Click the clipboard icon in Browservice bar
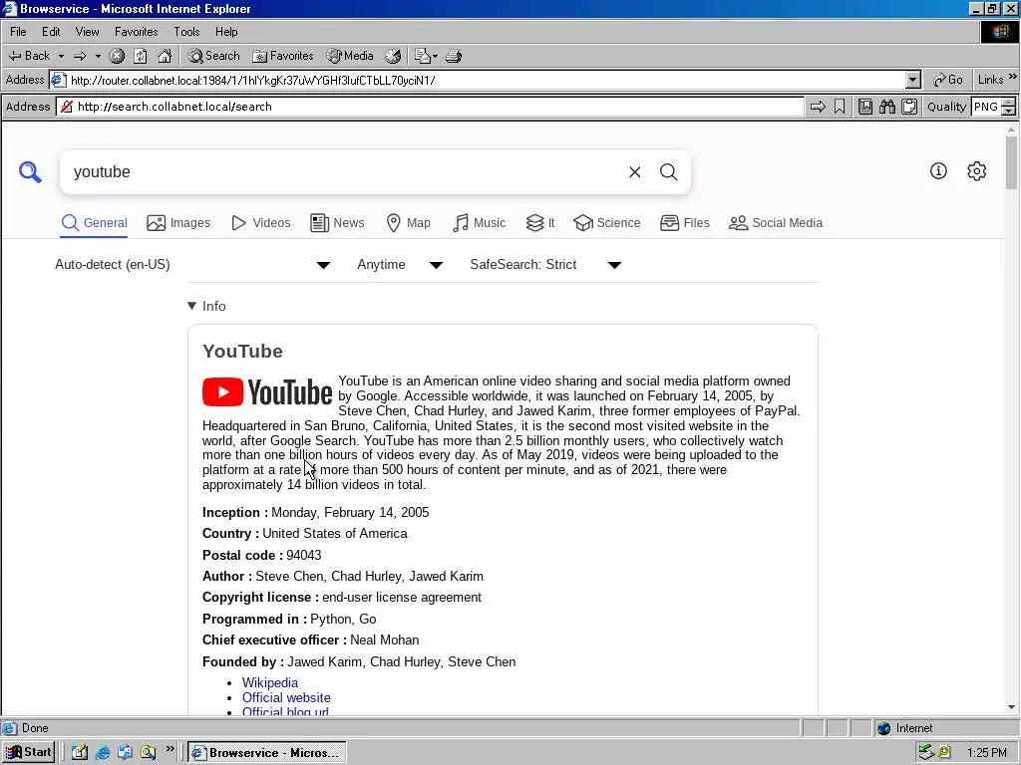Viewport: 1021px width, 765px height. point(909,107)
